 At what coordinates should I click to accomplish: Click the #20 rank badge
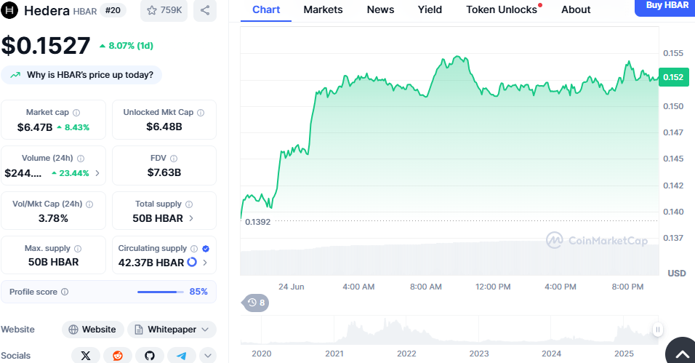(113, 10)
